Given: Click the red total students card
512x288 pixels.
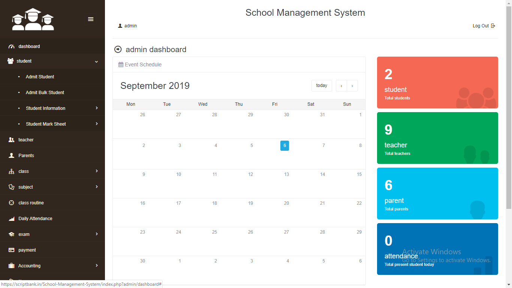Looking at the screenshot, I should 437,82.
